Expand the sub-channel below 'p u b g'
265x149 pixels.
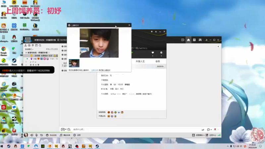(x=26, y=65)
